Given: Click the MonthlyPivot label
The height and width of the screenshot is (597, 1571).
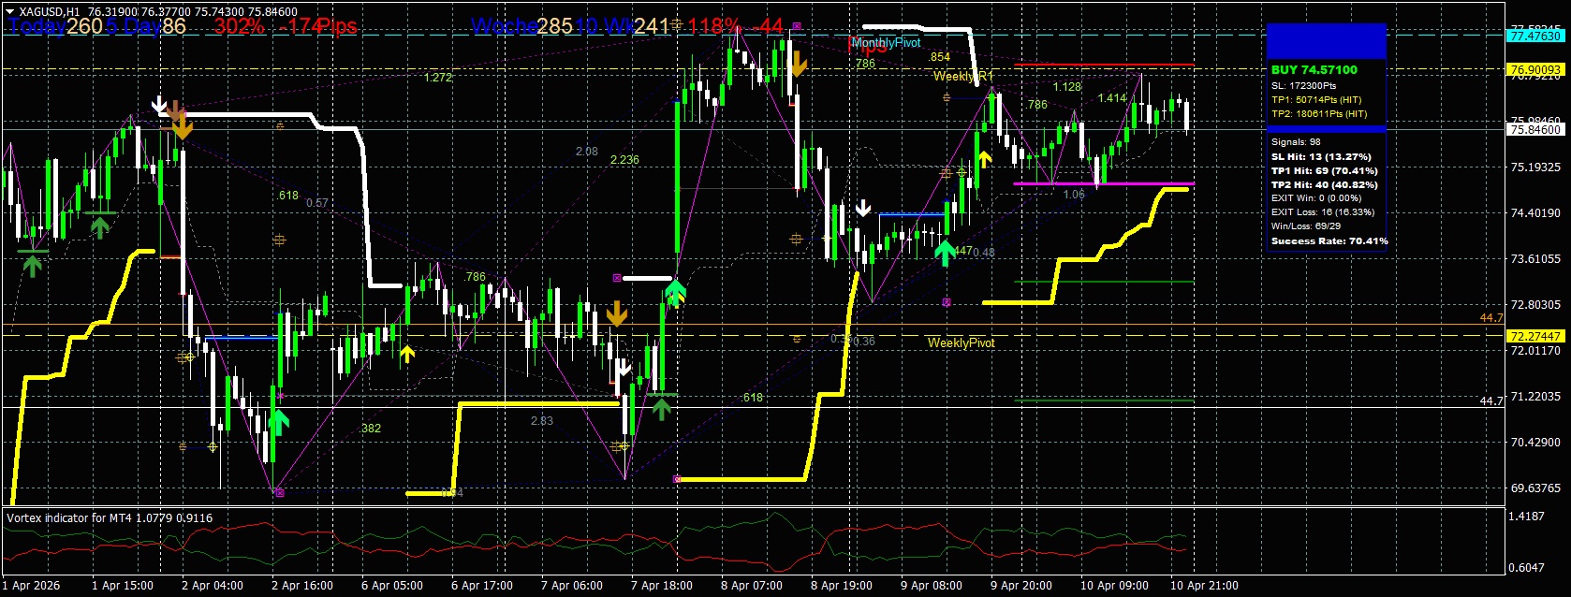Looking at the screenshot, I should tap(887, 43).
